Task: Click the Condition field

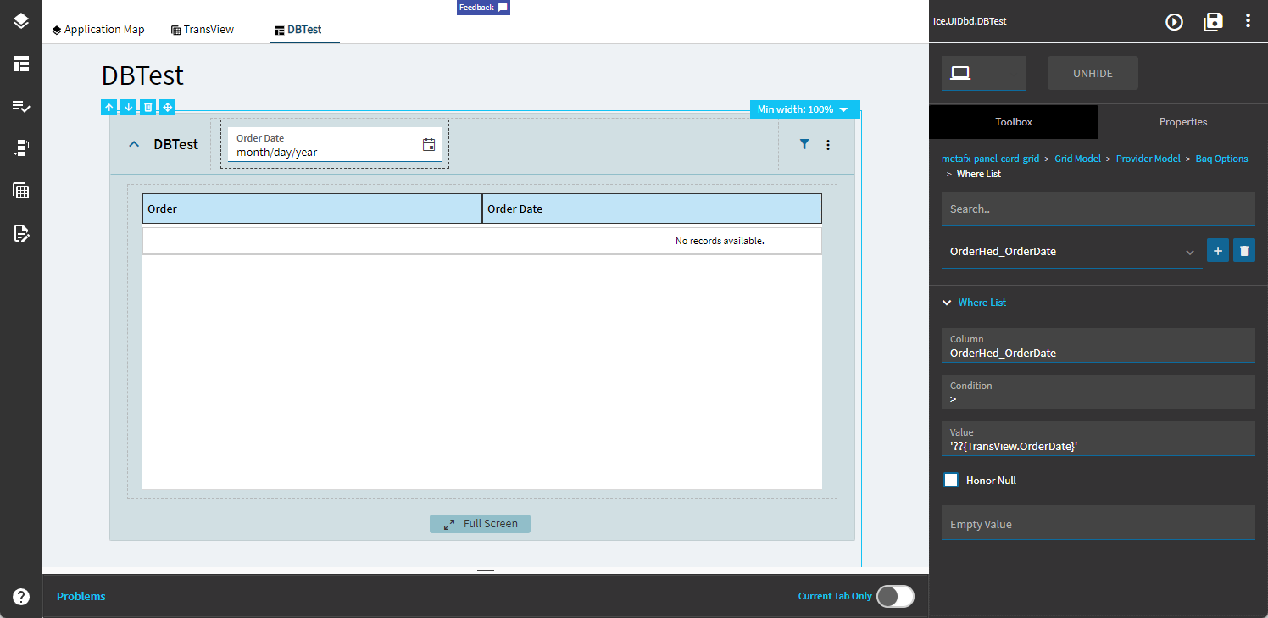Action: coord(1098,393)
